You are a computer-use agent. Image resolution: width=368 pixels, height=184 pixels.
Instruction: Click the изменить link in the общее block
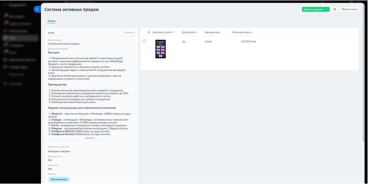[x=130, y=32]
